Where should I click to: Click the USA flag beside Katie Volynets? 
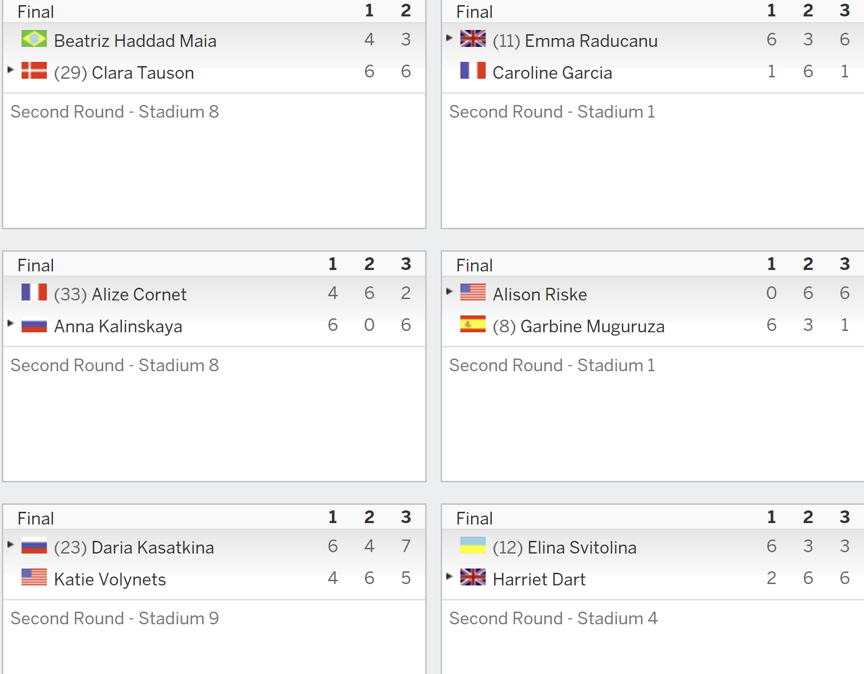click(34, 577)
